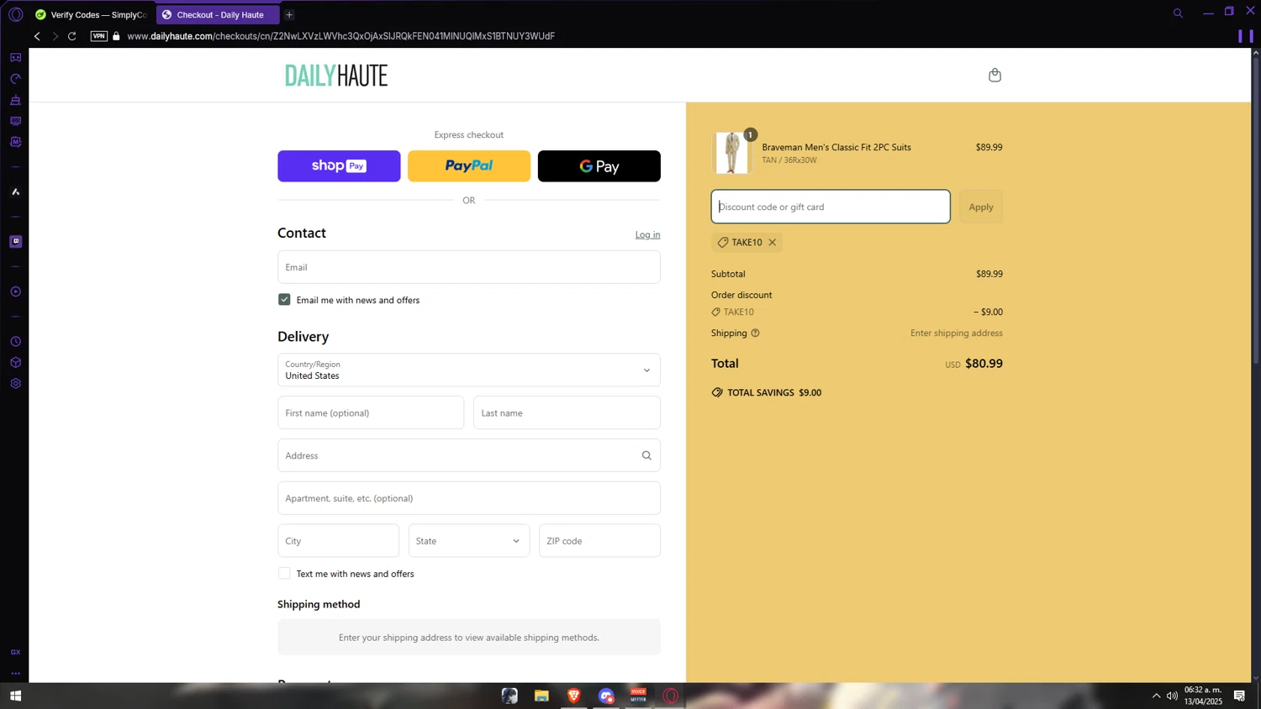Focus the Email input field
Image resolution: width=1261 pixels, height=709 pixels.
[469, 267]
